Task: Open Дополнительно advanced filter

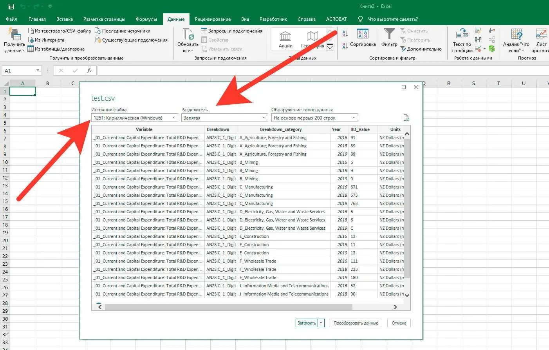Action: [421, 49]
